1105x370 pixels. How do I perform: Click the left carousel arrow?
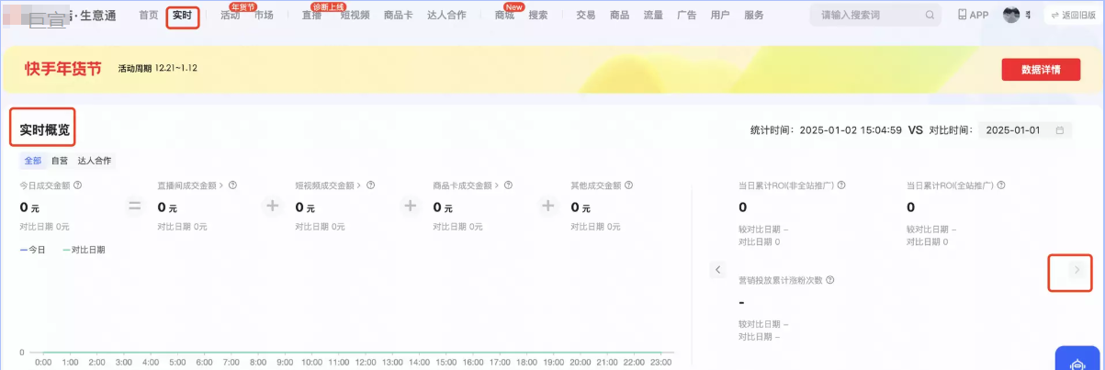pyautogui.click(x=718, y=270)
